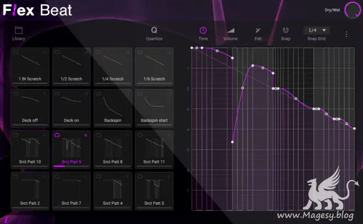
Task: Adjust the Dry/Wet knob
Action: [353, 10]
